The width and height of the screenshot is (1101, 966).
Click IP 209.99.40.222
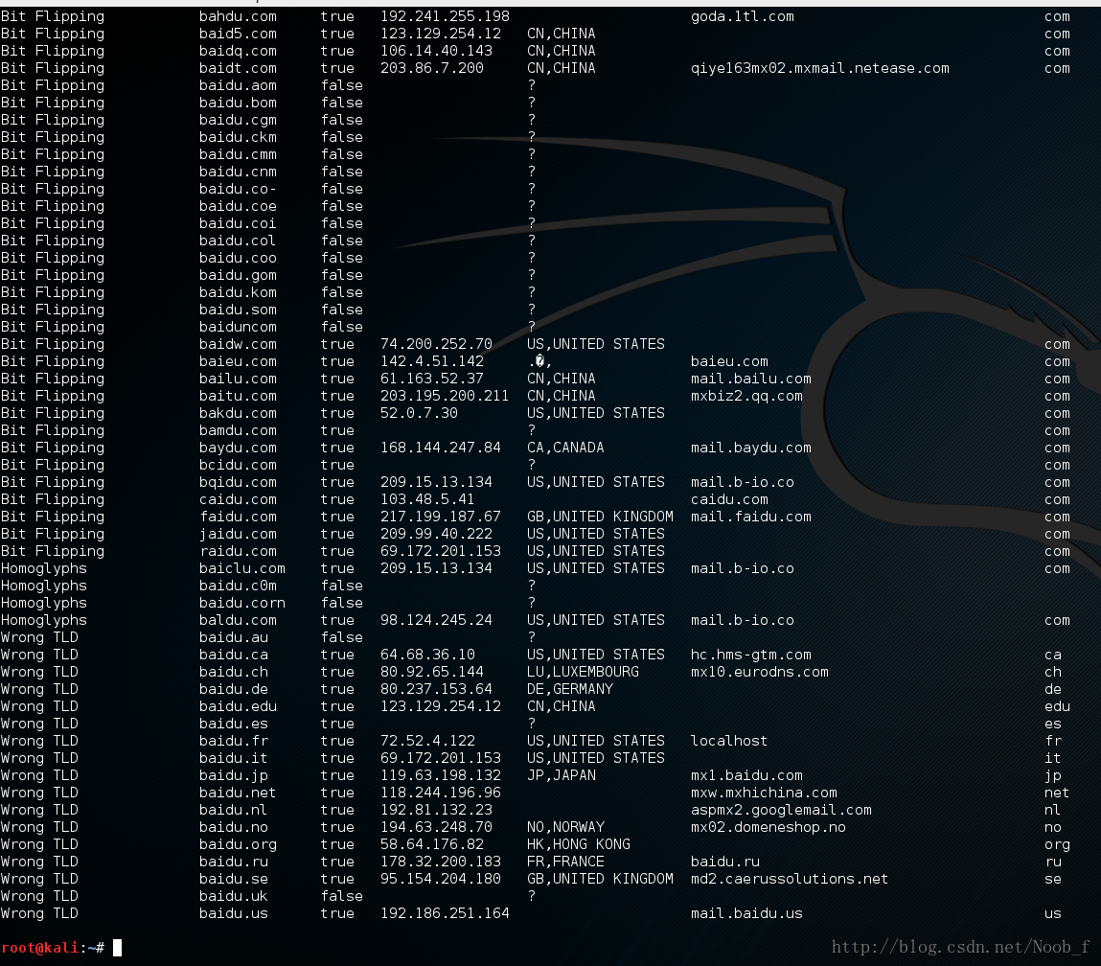(x=436, y=534)
